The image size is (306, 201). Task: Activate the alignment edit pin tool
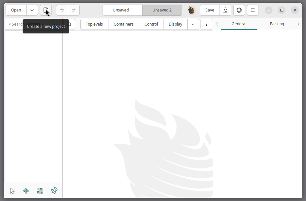[x=54, y=191]
